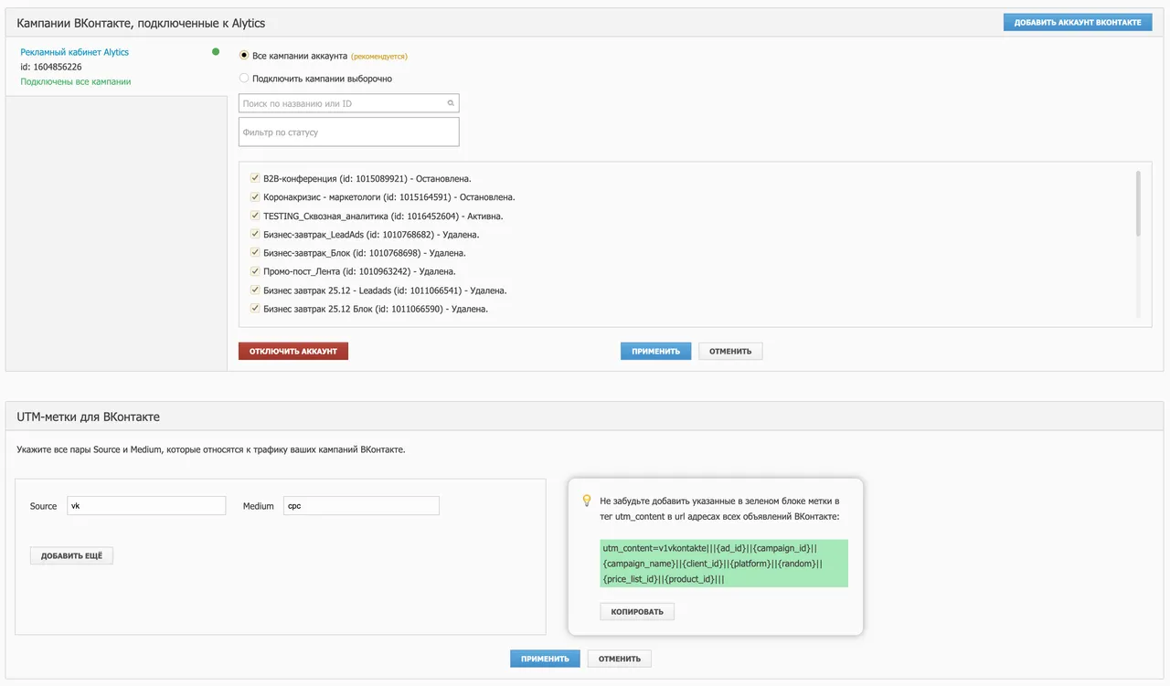Click the 'Промо-пост_Лента' campaign row text
Viewport: 1170px width, 686px height.
(359, 271)
